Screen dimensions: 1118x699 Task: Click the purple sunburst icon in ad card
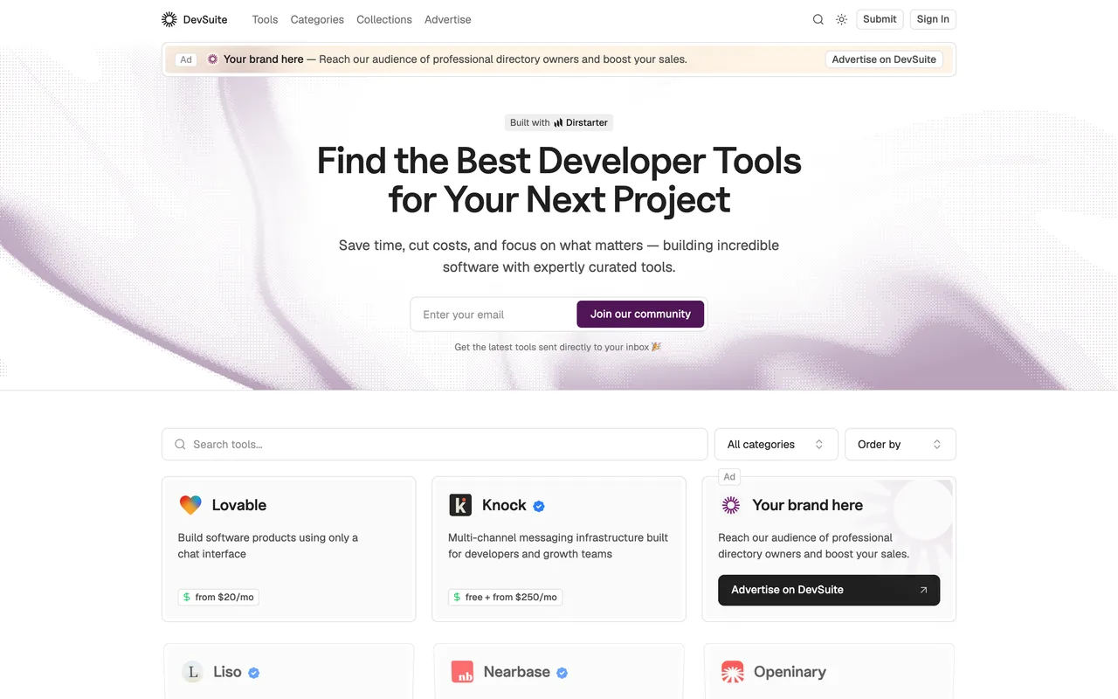[731, 505]
